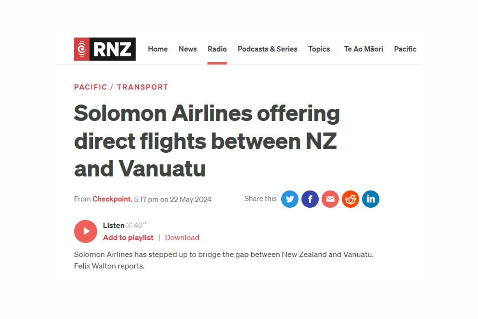478x319 pixels.
Task: Open the News section
Action: (x=188, y=49)
